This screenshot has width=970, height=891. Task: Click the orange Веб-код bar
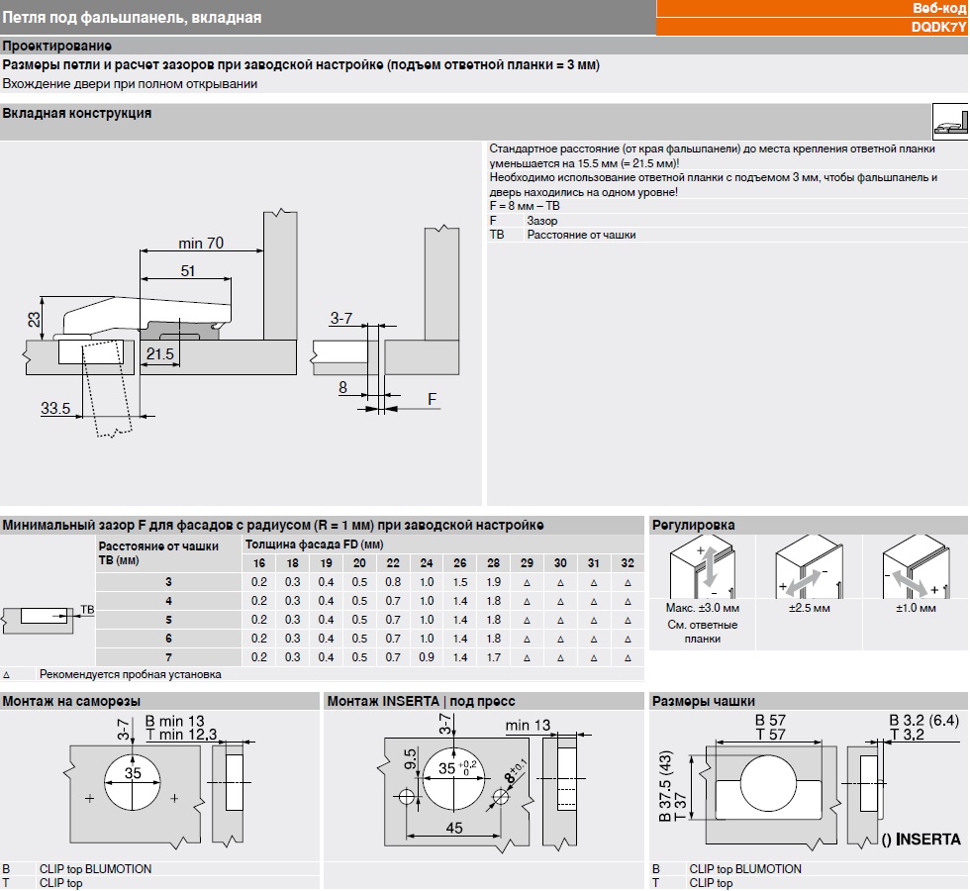click(x=812, y=7)
